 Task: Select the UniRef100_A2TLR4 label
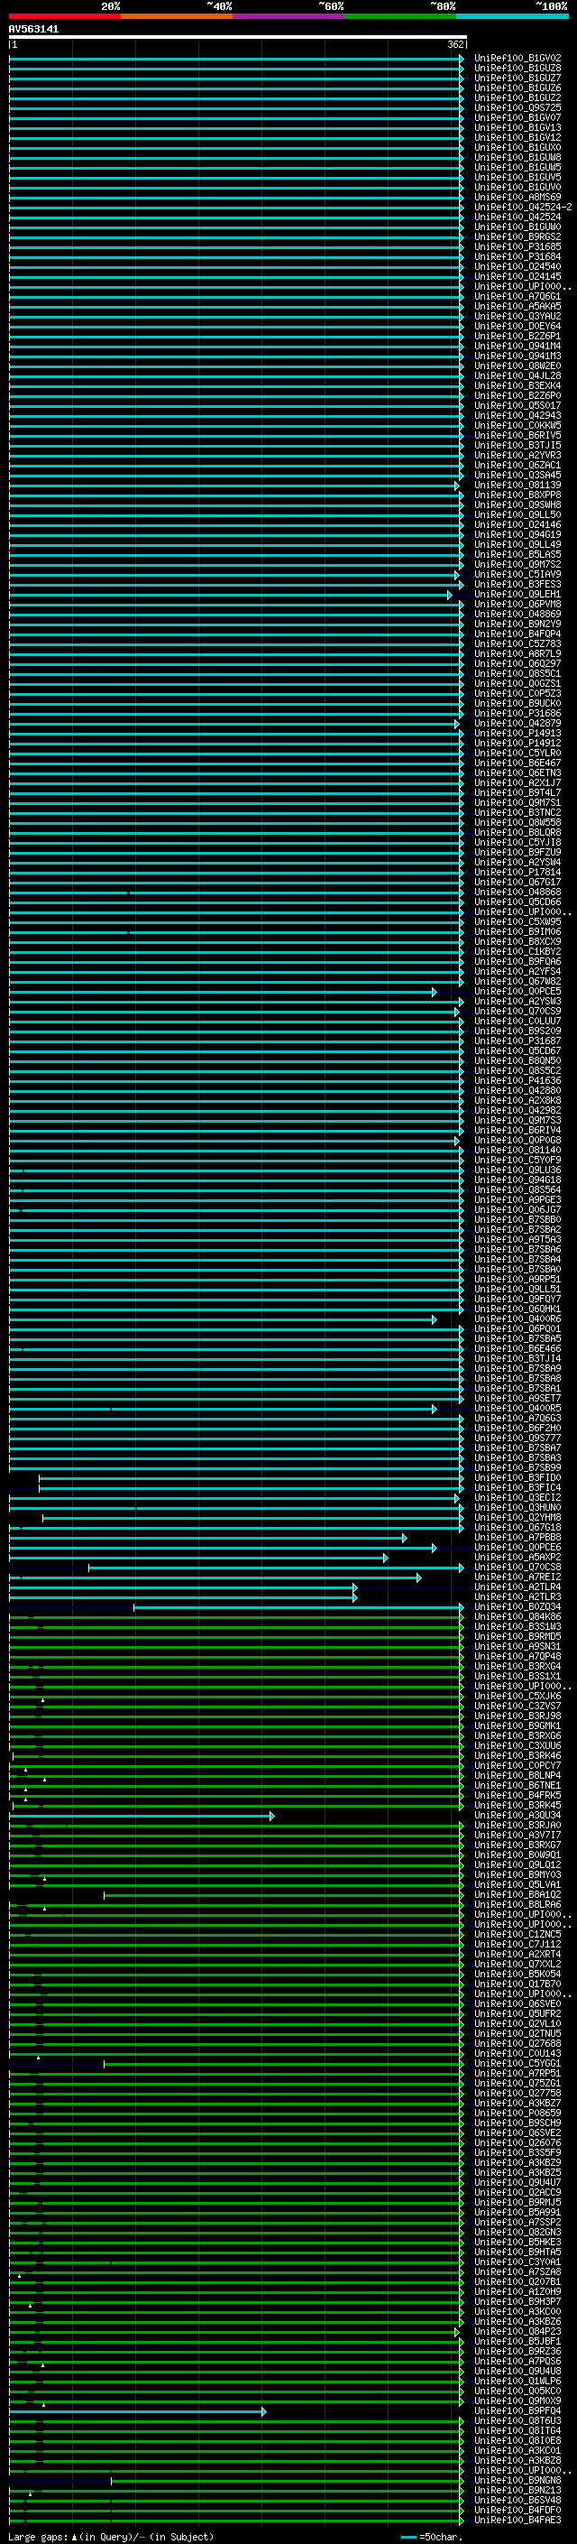click(517, 1587)
